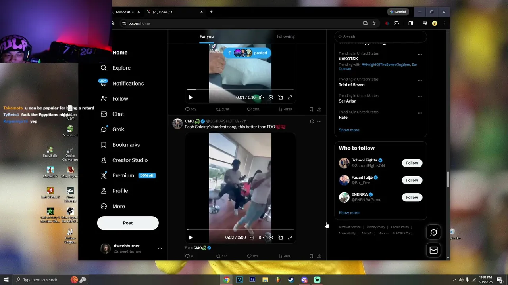The height and width of the screenshot is (285, 508).
Task: Toggle captions on the 3:09 video
Action: click(x=252, y=237)
